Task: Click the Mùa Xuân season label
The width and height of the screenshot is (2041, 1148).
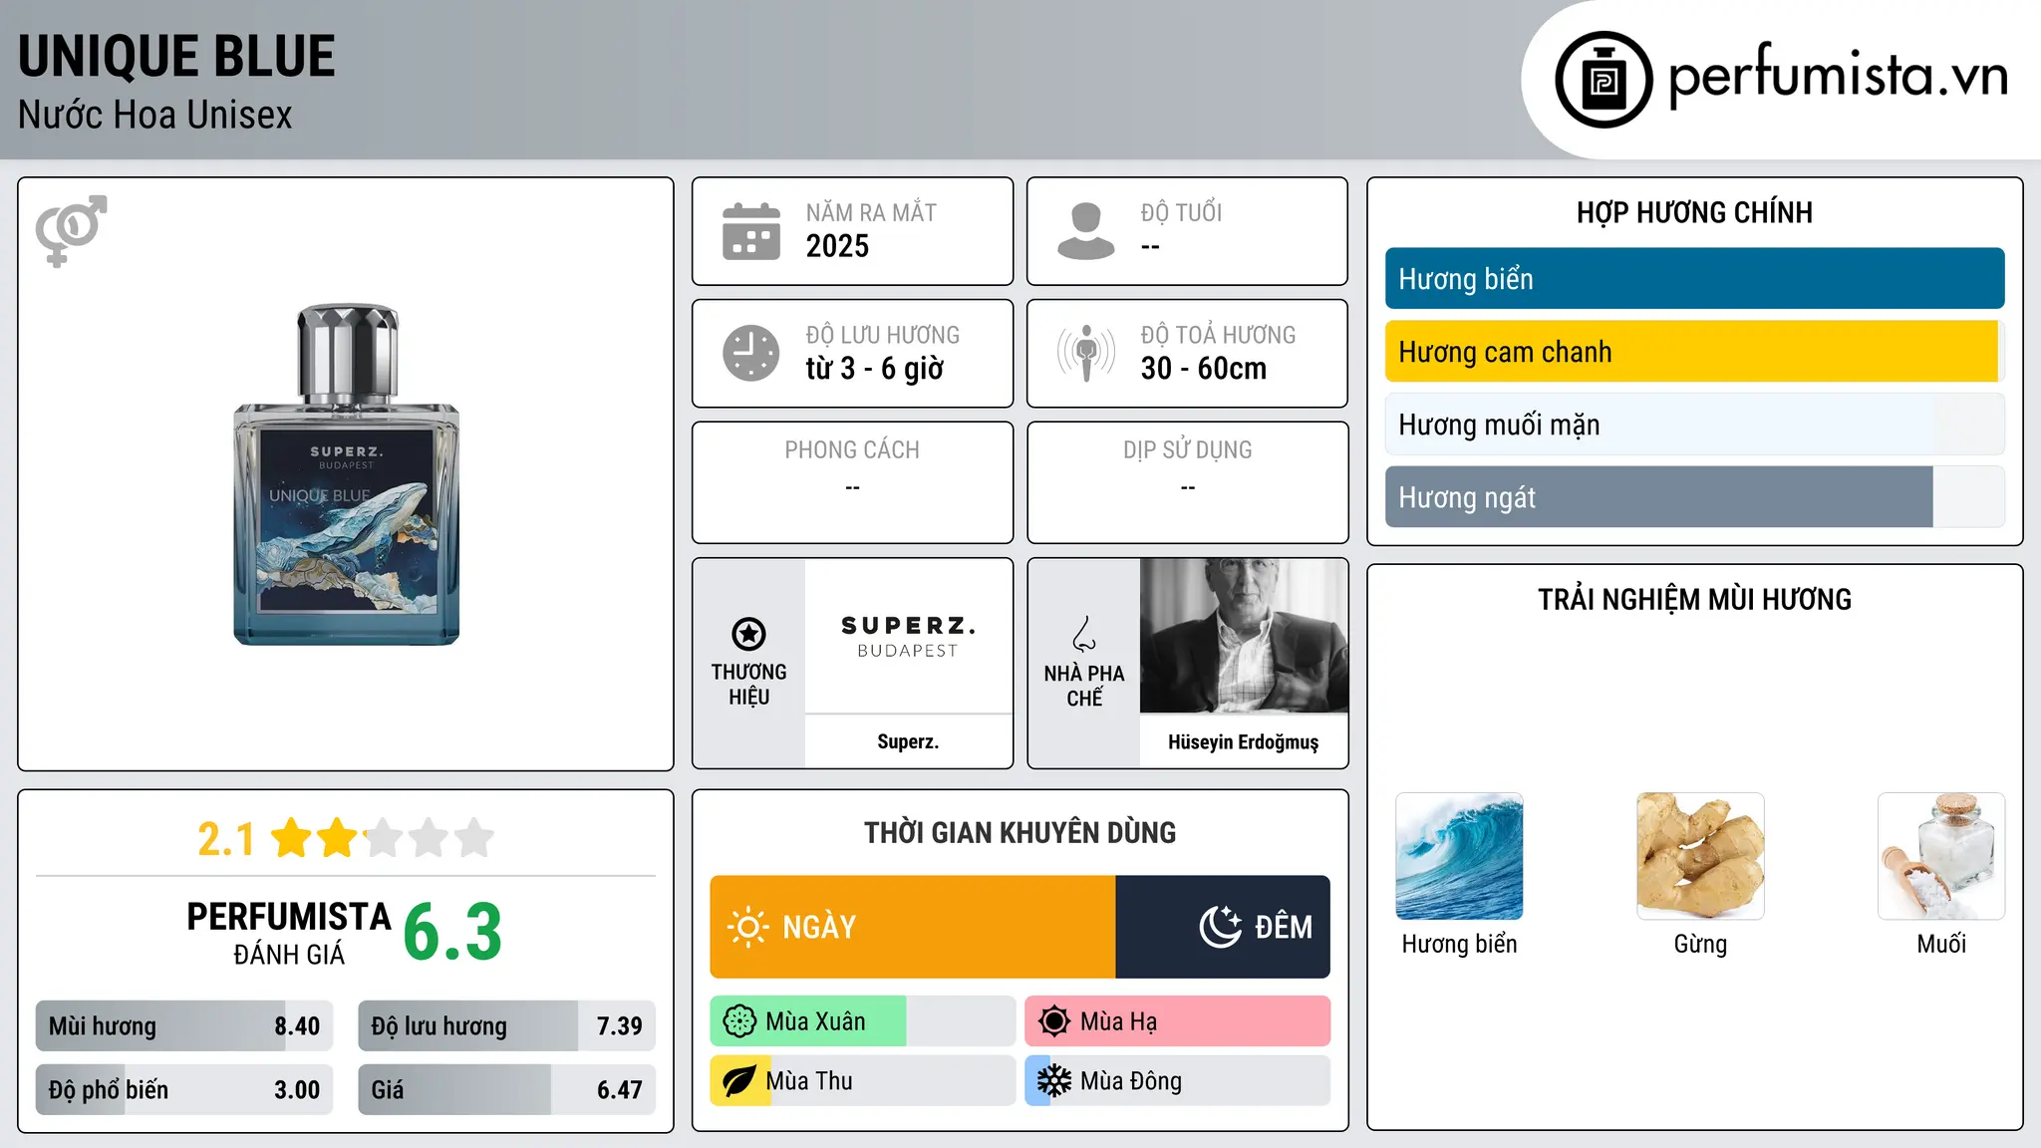Action: [x=815, y=1021]
